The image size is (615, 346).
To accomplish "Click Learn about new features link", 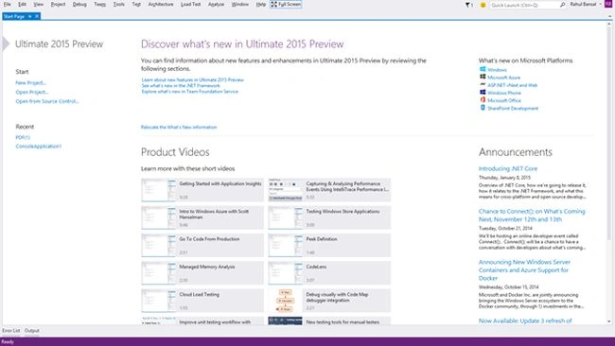I will point(193,79).
